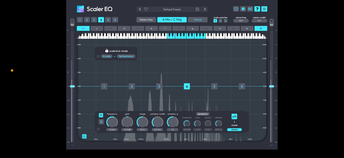Toggle the g note button
Screen dimensions: 344x158
click(192, 28)
